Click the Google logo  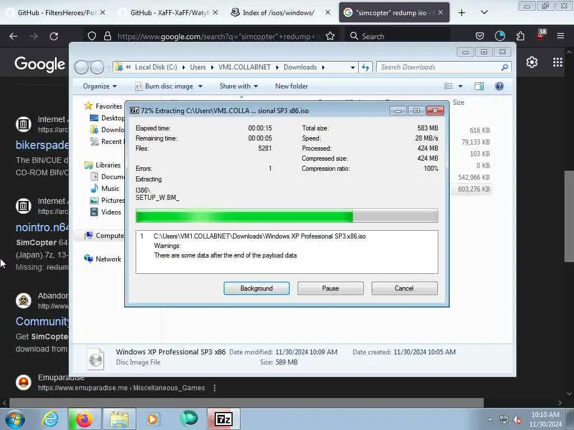pyautogui.click(x=40, y=64)
